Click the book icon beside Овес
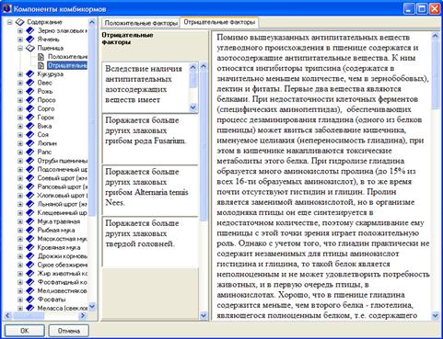Image resolution: width=443 pixels, height=339 pixels. (29, 83)
